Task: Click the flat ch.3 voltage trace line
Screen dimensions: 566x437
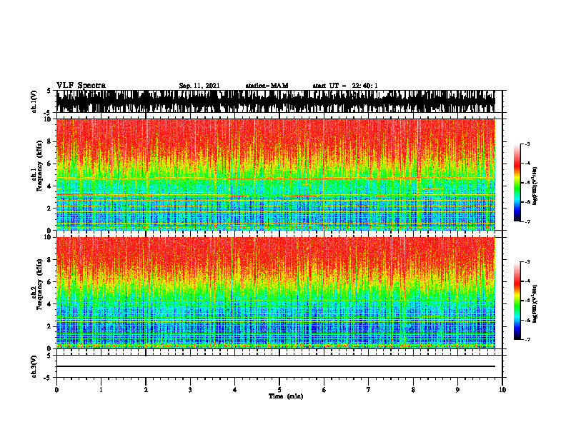Action: pos(275,366)
